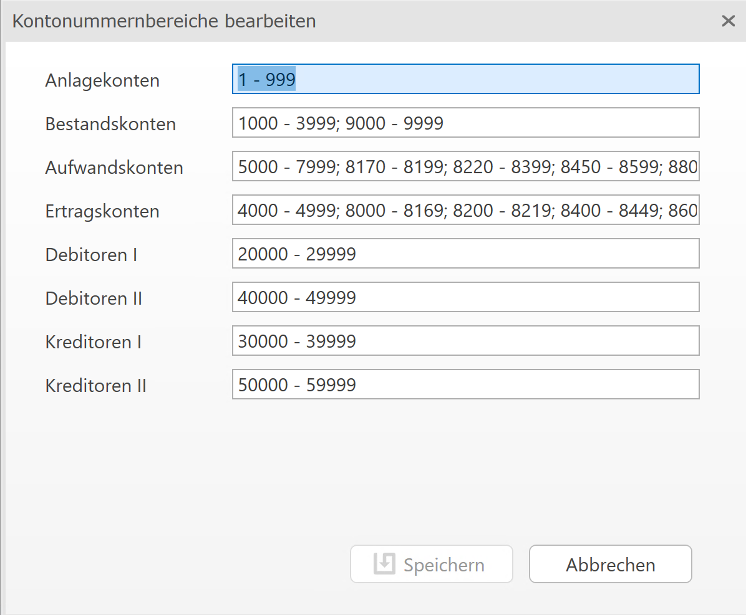
Task: Click the Kreditoren II label text
Action: (x=95, y=386)
